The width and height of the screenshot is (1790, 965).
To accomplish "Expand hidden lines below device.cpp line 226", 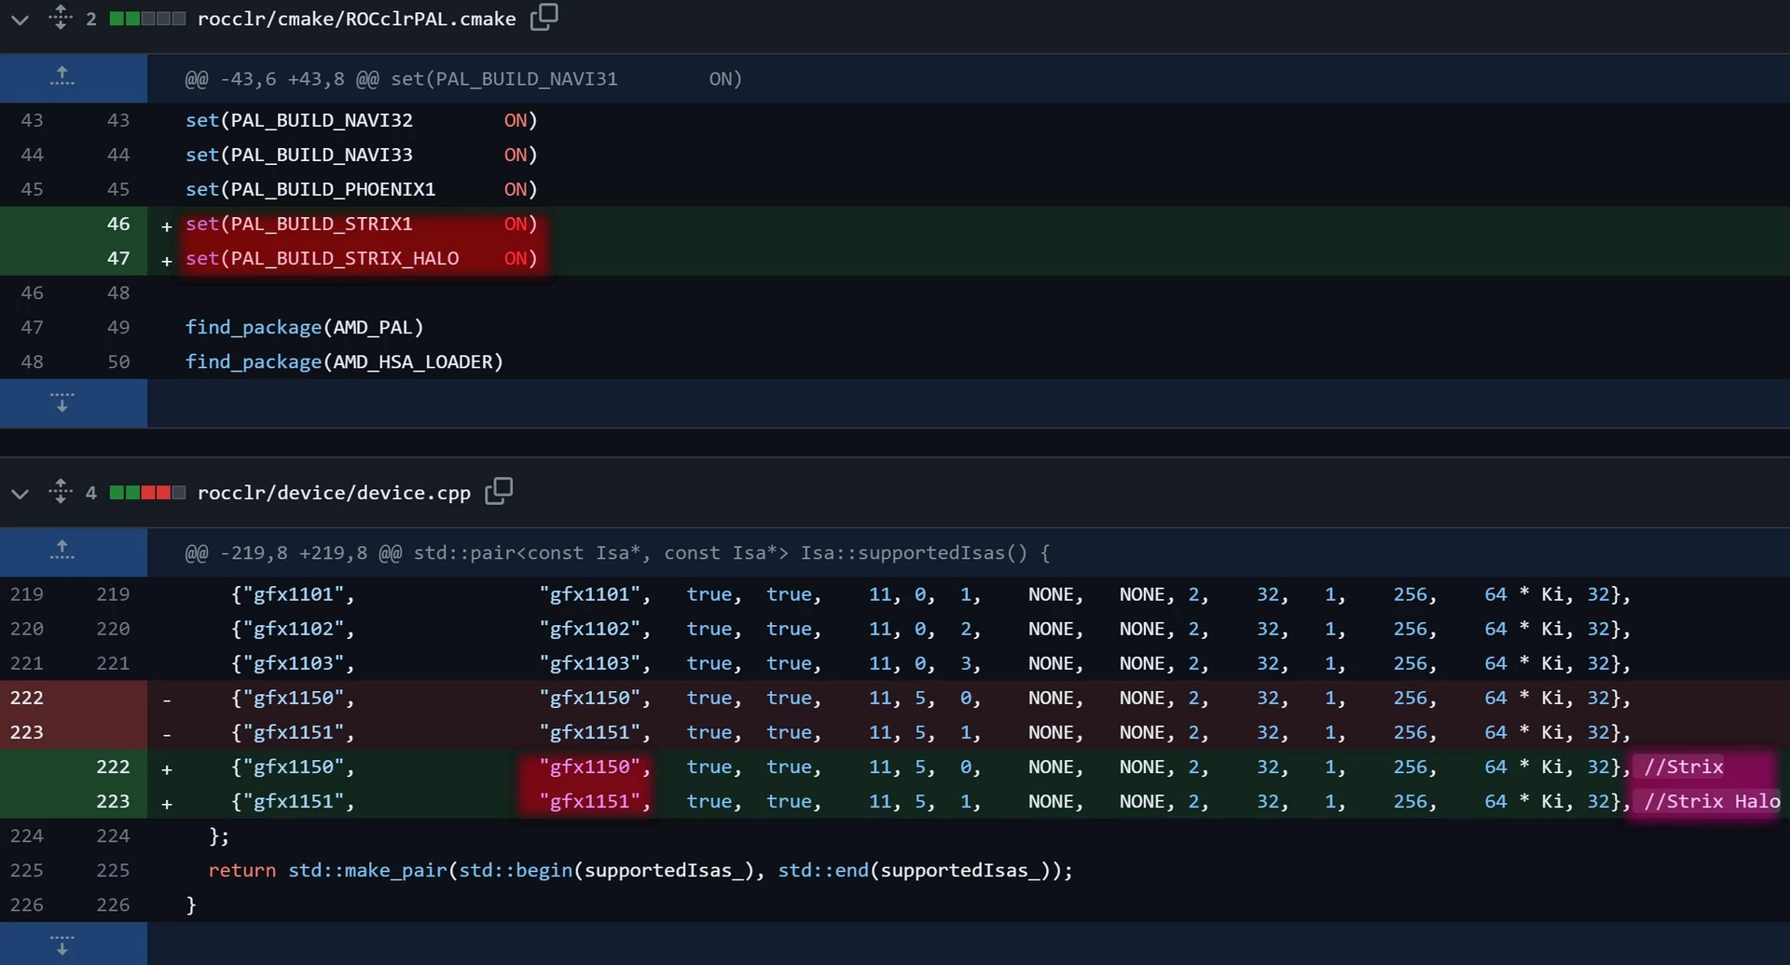I will click(62, 944).
